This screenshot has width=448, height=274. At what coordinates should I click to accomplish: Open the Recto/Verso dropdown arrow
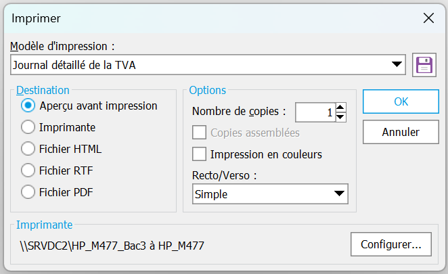340,195
